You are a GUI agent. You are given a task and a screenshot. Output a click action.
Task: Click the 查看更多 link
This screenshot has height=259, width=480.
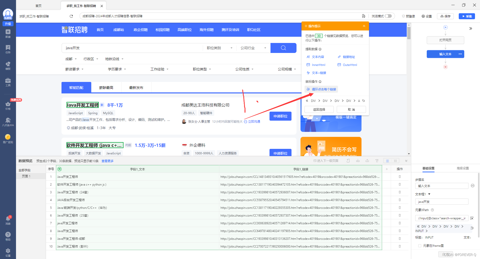pos(107,161)
